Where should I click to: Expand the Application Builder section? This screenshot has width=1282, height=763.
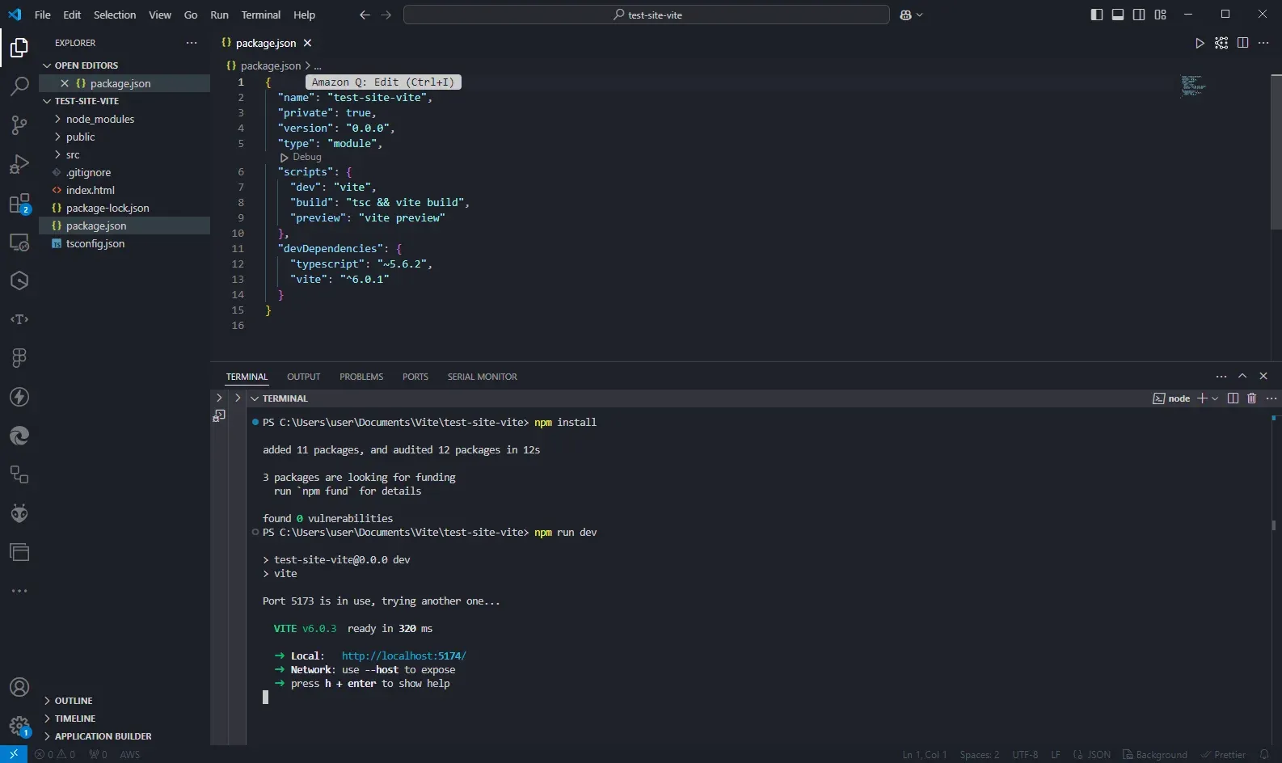coord(103,736)
